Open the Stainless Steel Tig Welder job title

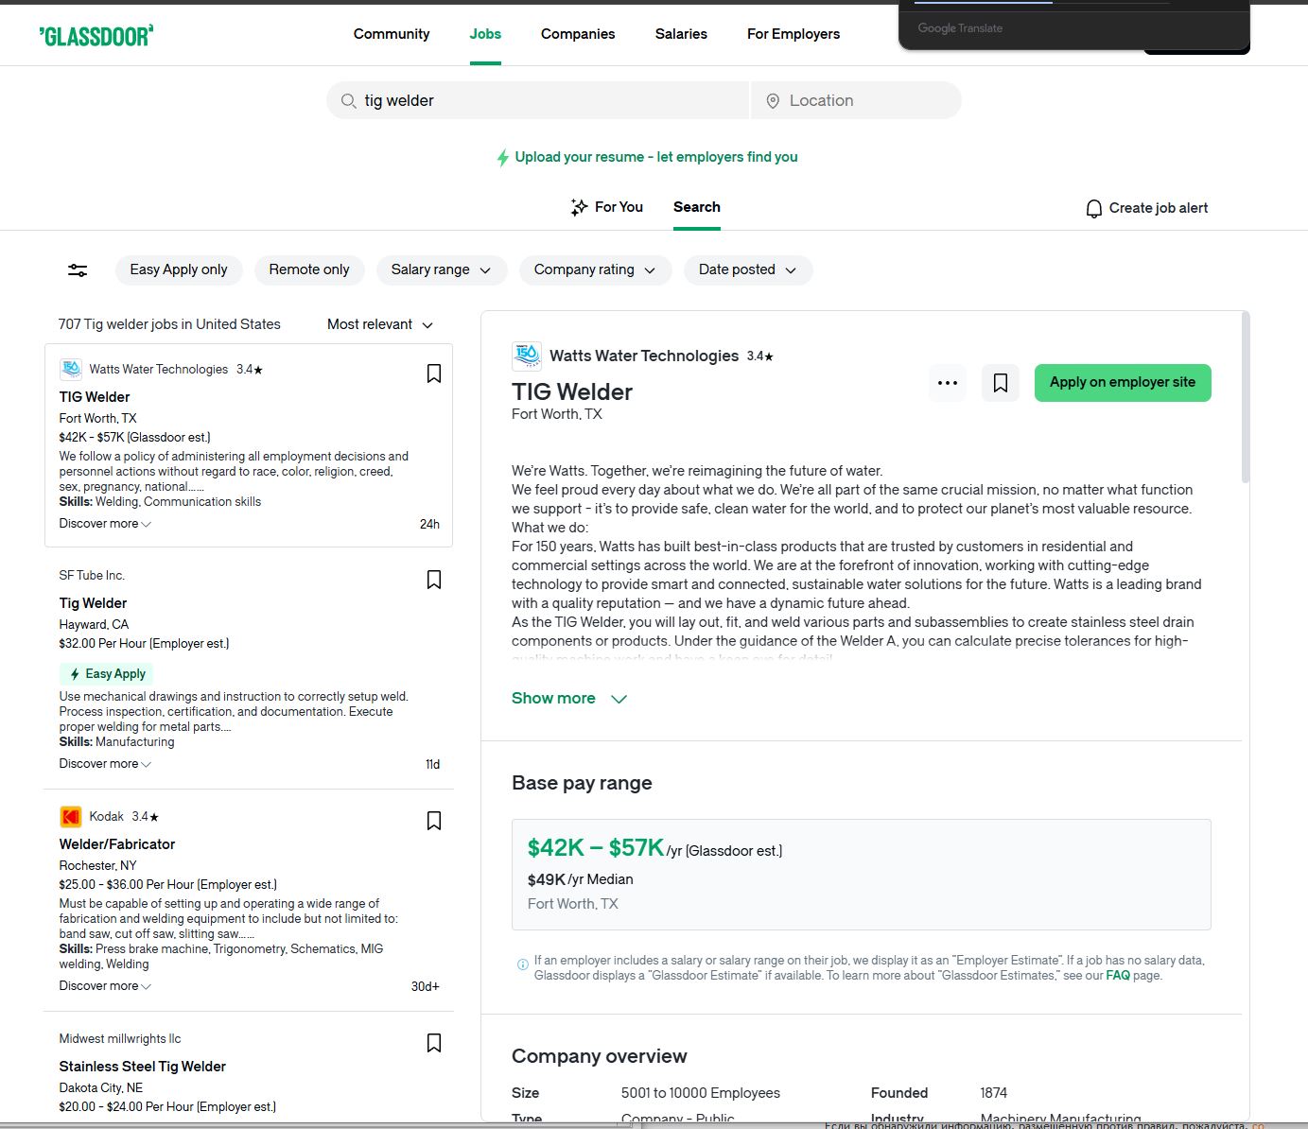(x=143, y=1067)
